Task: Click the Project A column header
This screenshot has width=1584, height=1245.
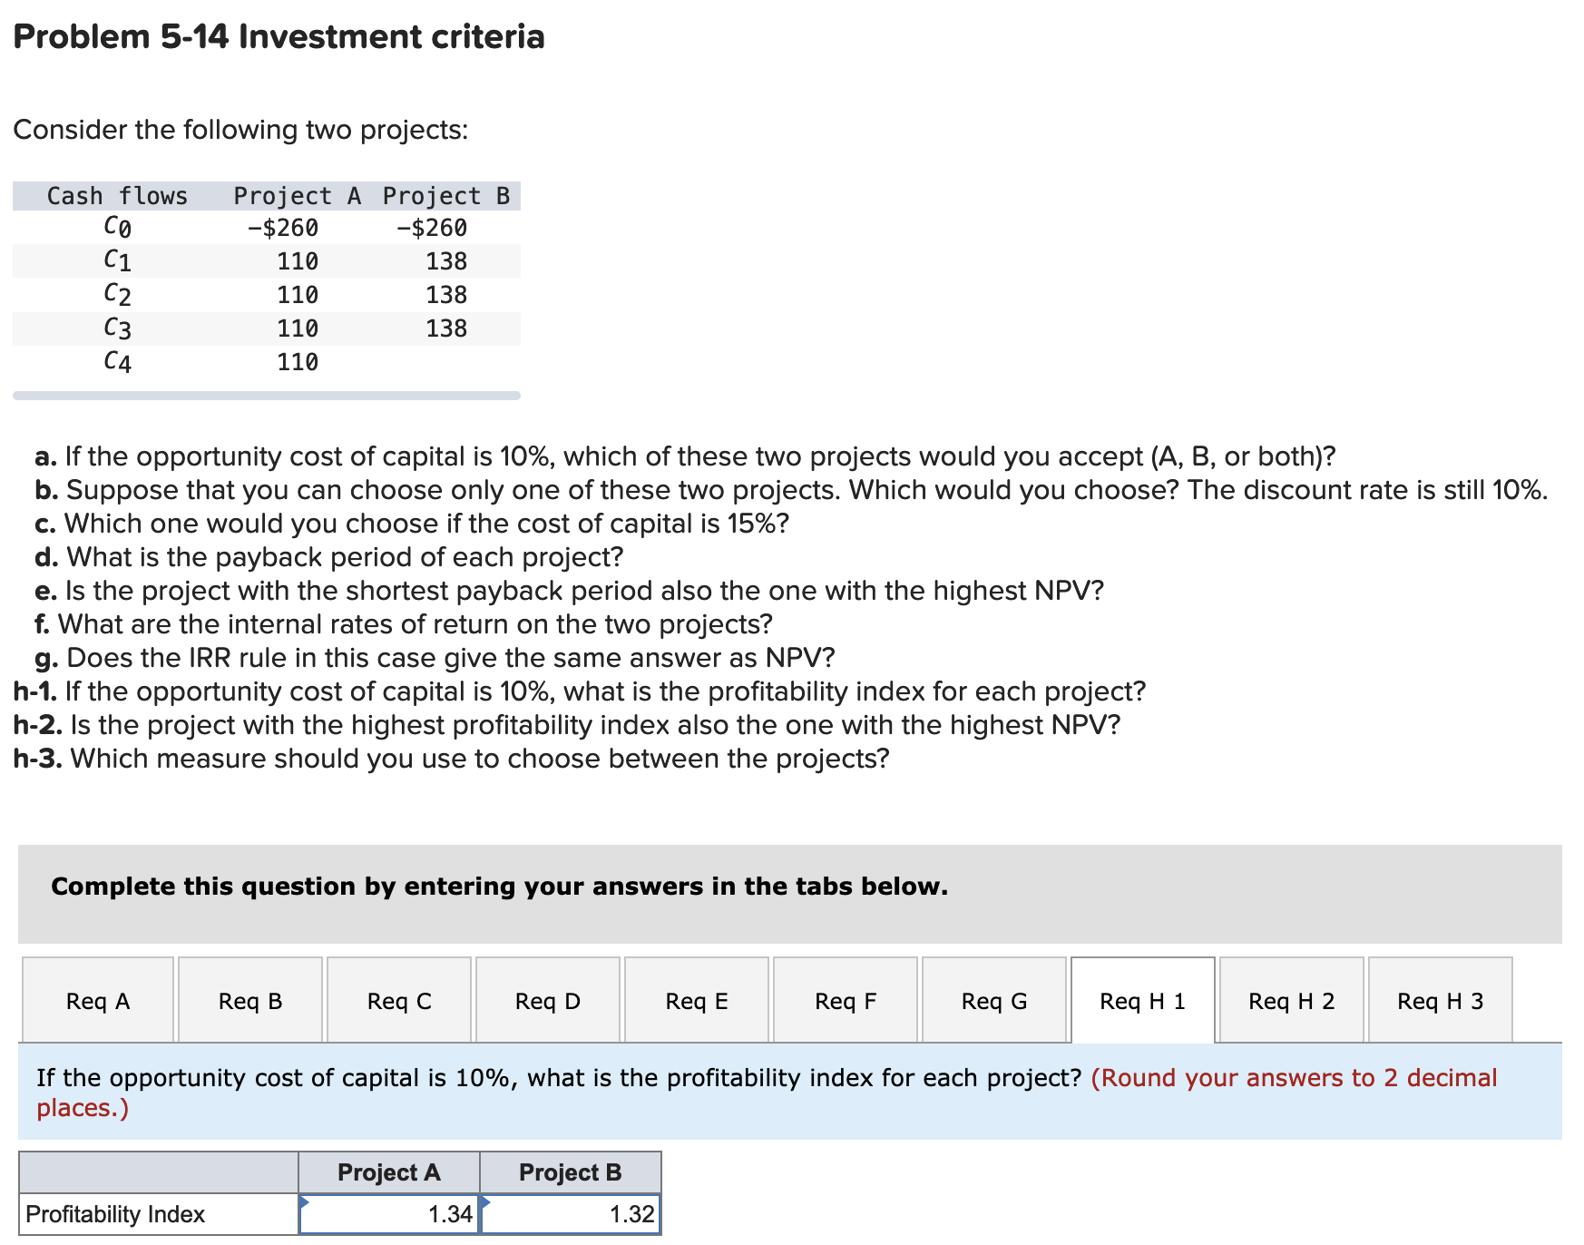Action: point(388,1172)
